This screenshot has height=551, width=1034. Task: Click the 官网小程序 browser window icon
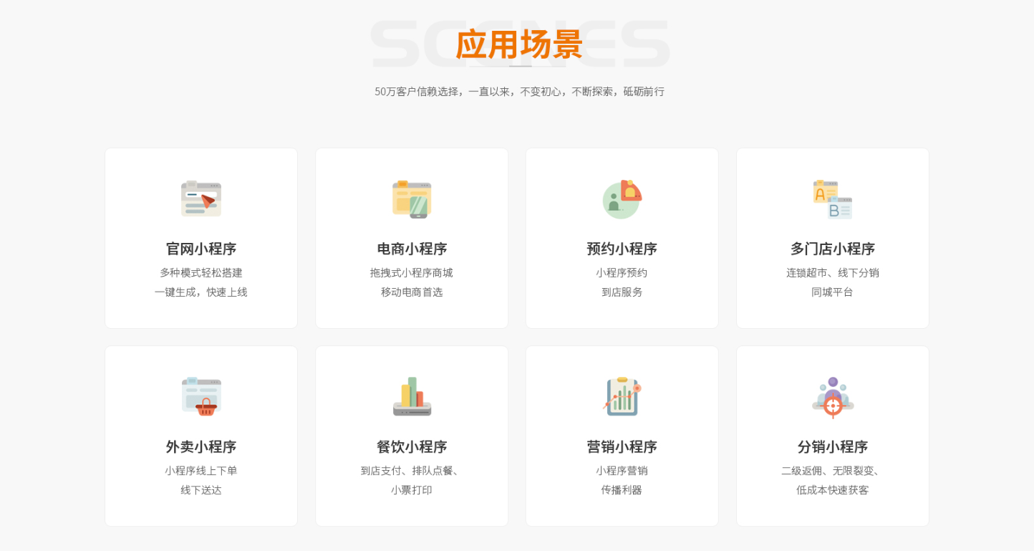pyautogui.click(x=200, y=198)
